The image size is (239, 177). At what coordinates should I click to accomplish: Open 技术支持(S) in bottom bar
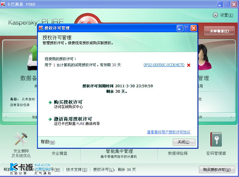77,169
